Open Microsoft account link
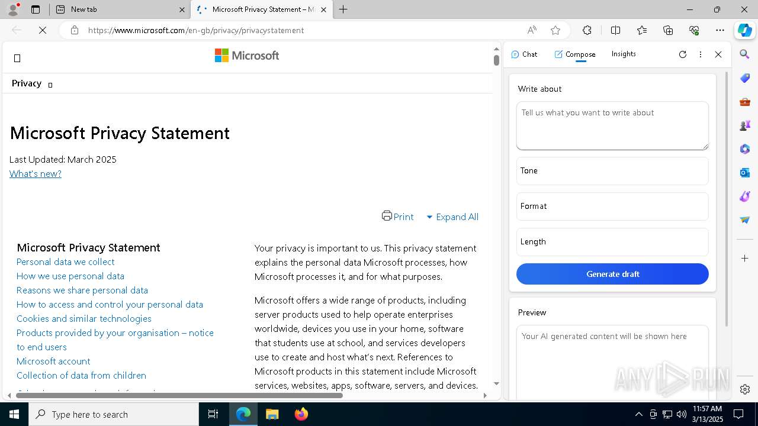This screenshot has width=758, height=426. (53, 361)
